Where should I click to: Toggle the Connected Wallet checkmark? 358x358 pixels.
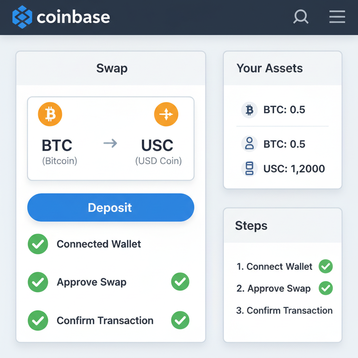pyautogui.click(x=38, y=244)
